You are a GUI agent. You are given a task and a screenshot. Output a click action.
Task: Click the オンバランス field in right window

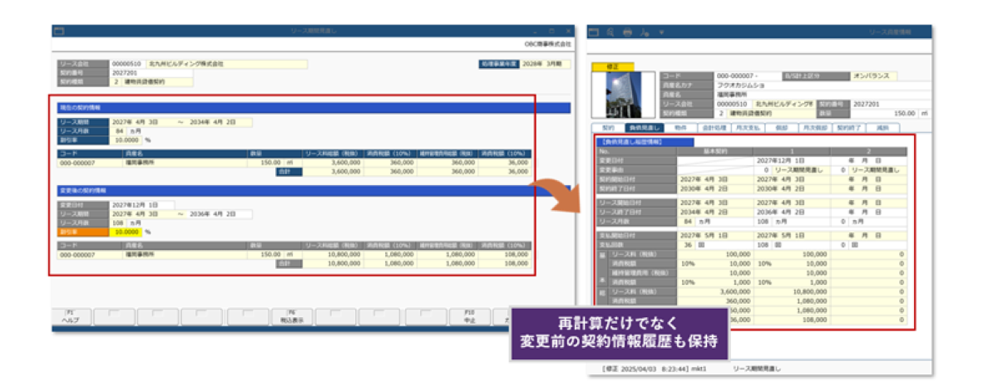coord(872,76)
